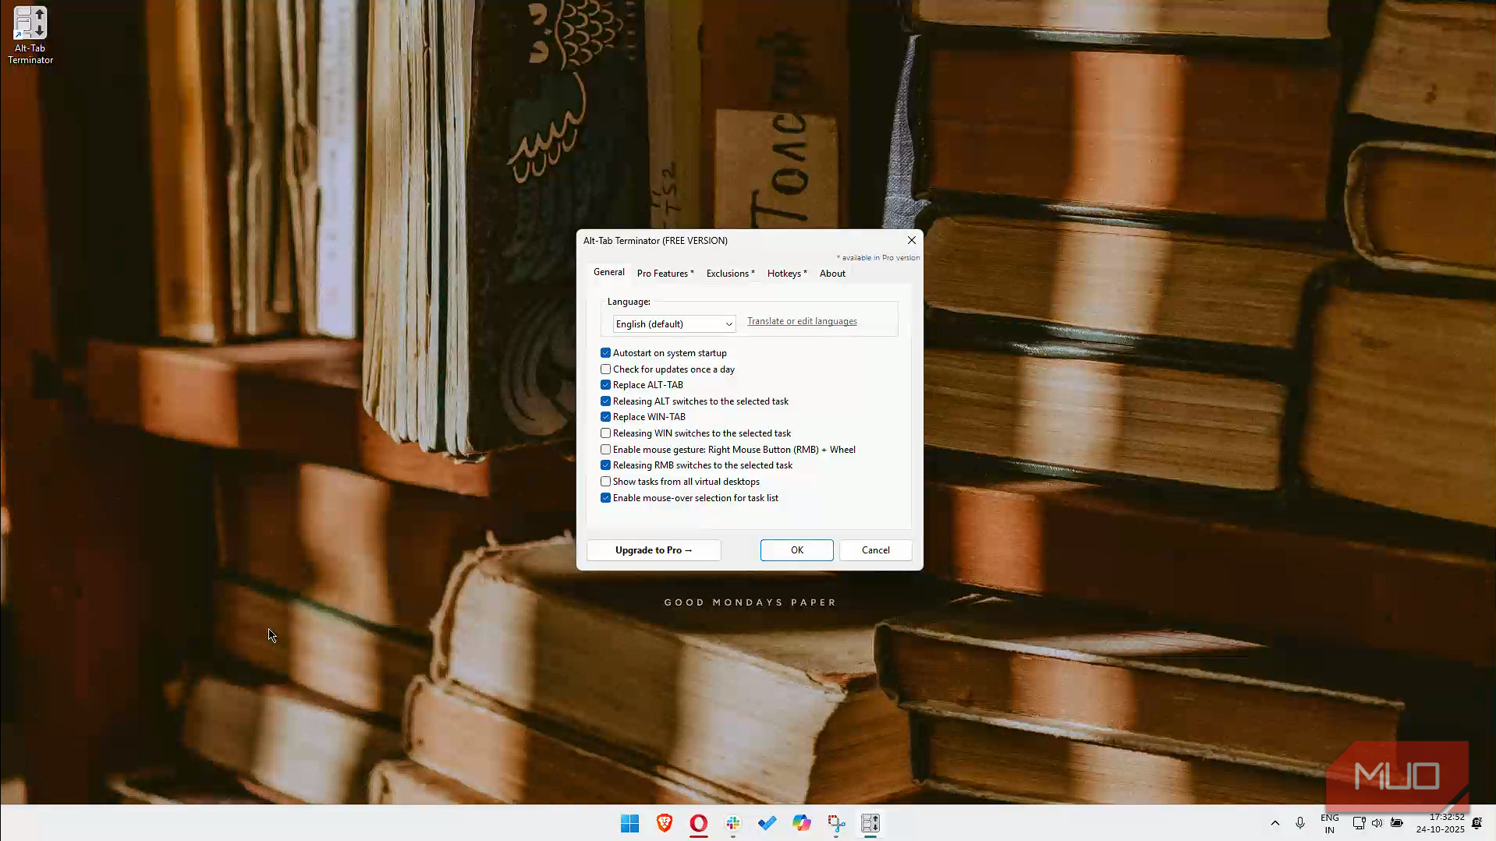Open Snipping Tool from the taskbar

pyautogui.click(x=836, y=823)
